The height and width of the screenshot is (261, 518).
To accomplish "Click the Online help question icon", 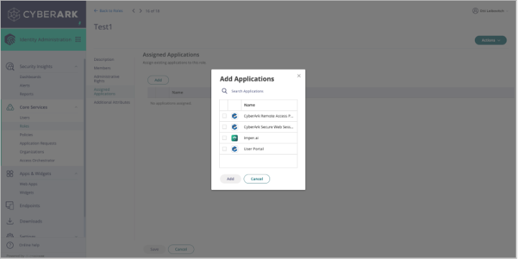I will (x=10, y=245).
